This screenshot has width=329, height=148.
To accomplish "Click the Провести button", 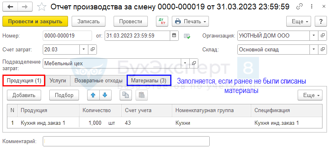I will point(131,21).
